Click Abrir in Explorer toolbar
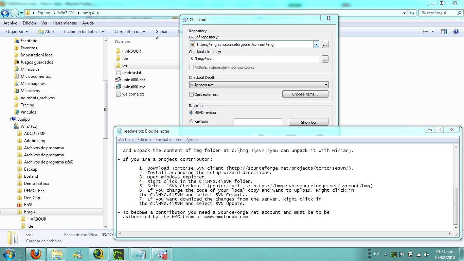464x261 pixels. (46, 32)
